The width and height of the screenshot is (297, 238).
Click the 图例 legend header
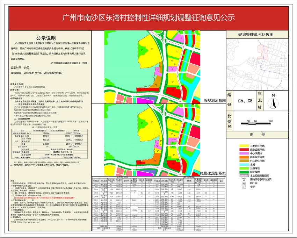(x=258, y=135)
